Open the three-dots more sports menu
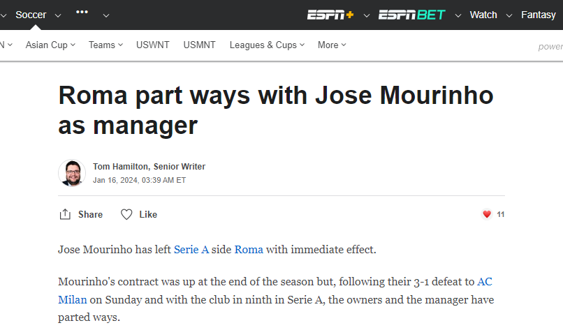The width and height of the screenshot is (563, 330). pos(82,13)
